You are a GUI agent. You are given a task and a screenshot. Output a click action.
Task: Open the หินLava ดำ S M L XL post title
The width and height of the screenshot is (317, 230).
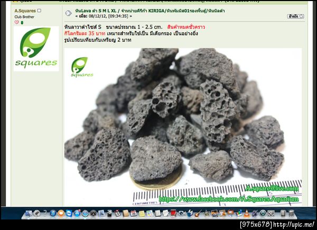tap(150, 11)
